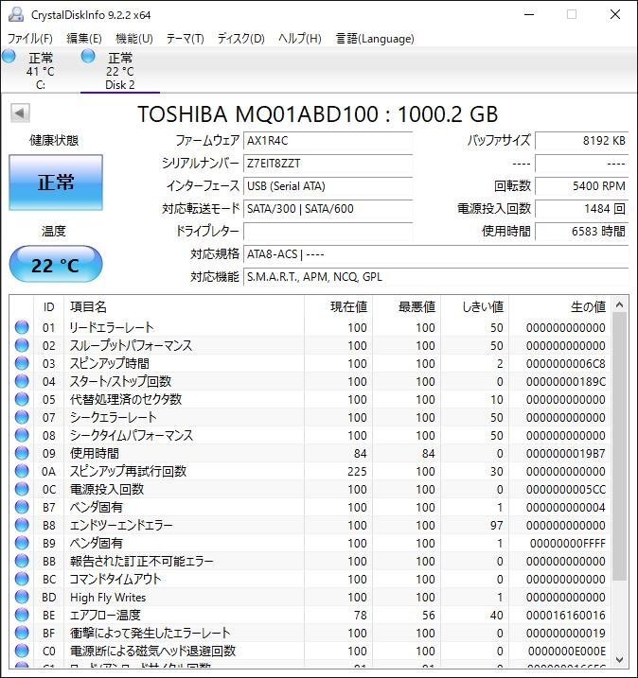The height and width of the screenshot is (678, 638).
Task: Click status orb of row BF 衝撃によって発生したエラーレート
Action: [22, 633]
